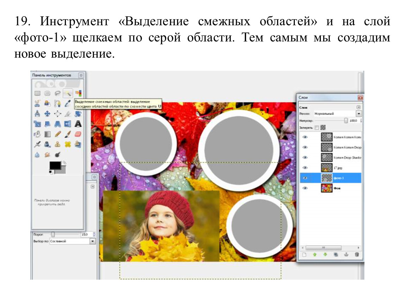Open the Выбор по dropdown

[72, 241]
